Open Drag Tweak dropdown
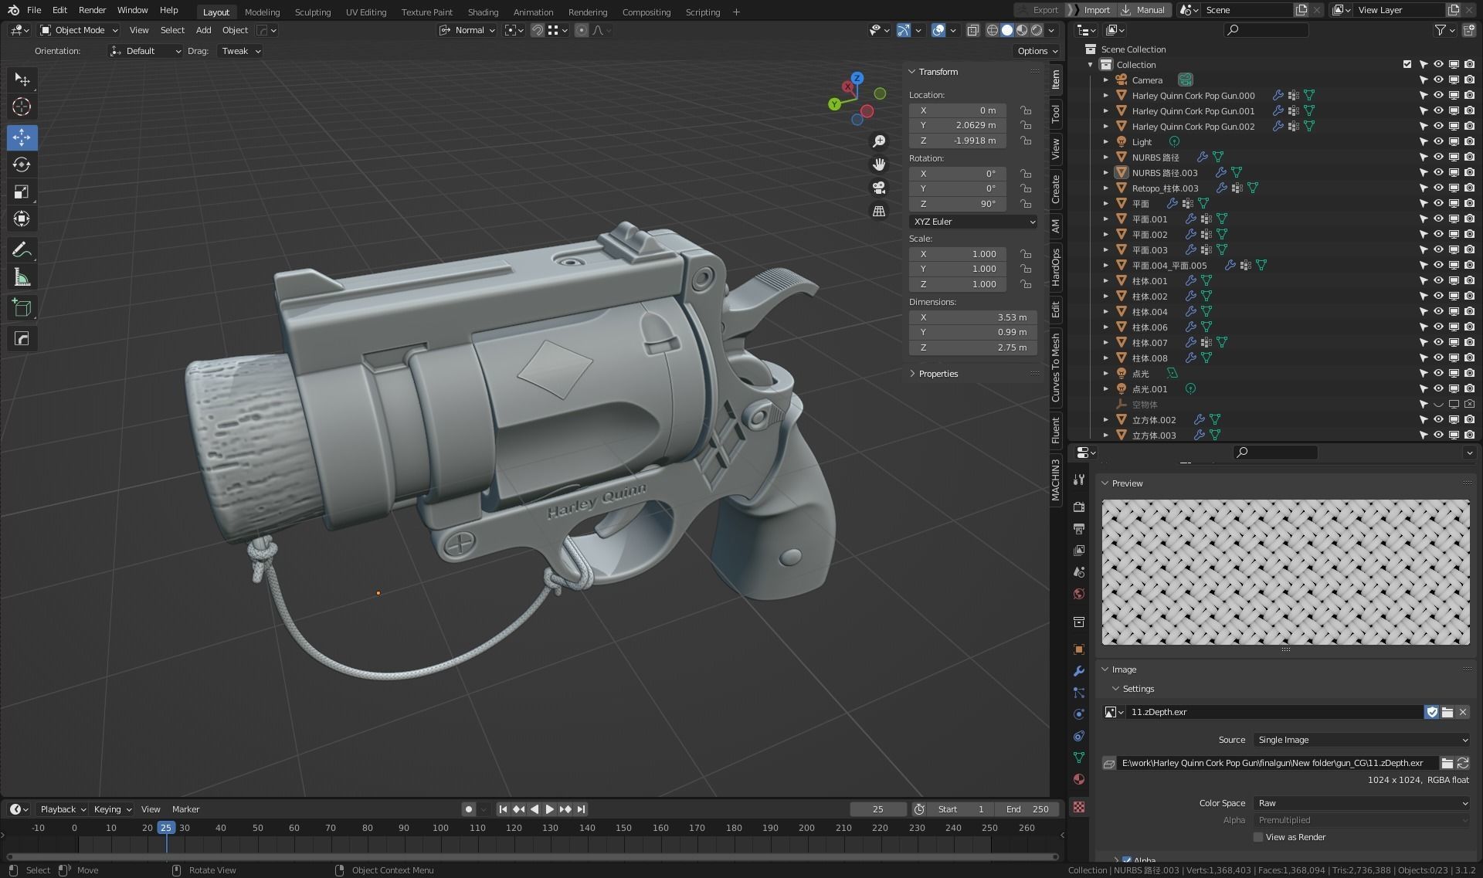Viewport: 1483px width, 878px height. pos(240,51)
